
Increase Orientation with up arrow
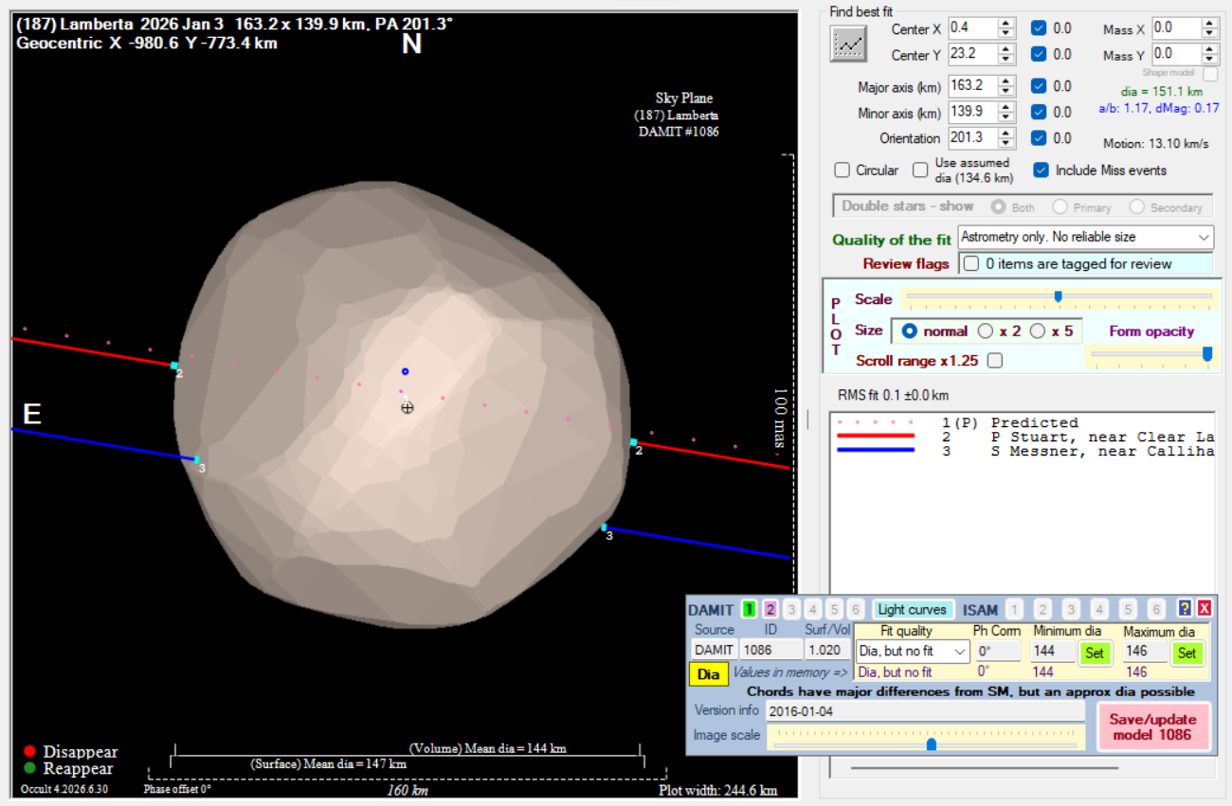(1006, 133)
